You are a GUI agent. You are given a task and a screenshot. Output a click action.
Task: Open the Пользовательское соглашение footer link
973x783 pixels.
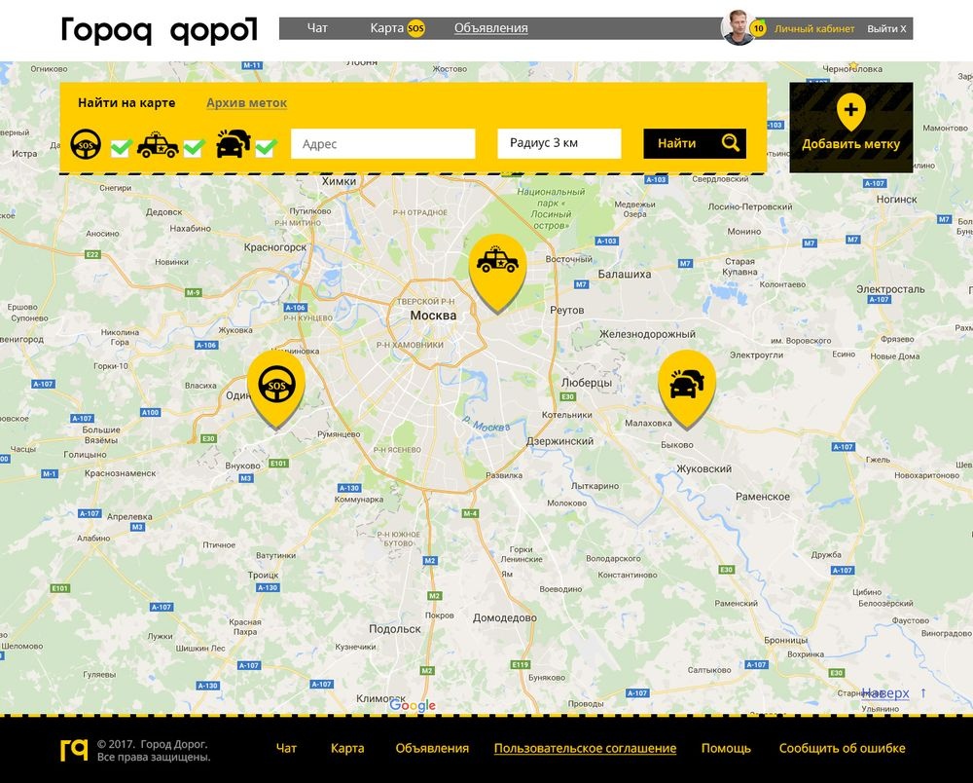(585, 748)
